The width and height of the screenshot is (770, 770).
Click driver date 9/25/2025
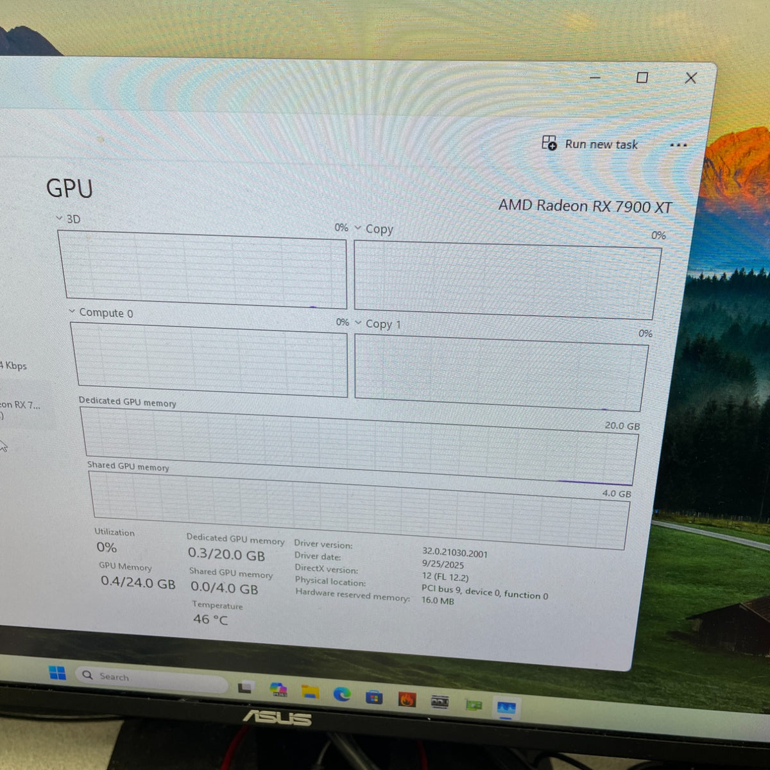tap(443, 565)
